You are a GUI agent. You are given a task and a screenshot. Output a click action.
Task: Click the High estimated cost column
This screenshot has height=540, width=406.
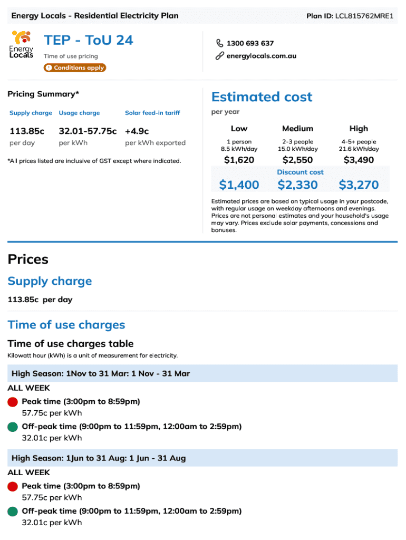[x=359, y=128]
